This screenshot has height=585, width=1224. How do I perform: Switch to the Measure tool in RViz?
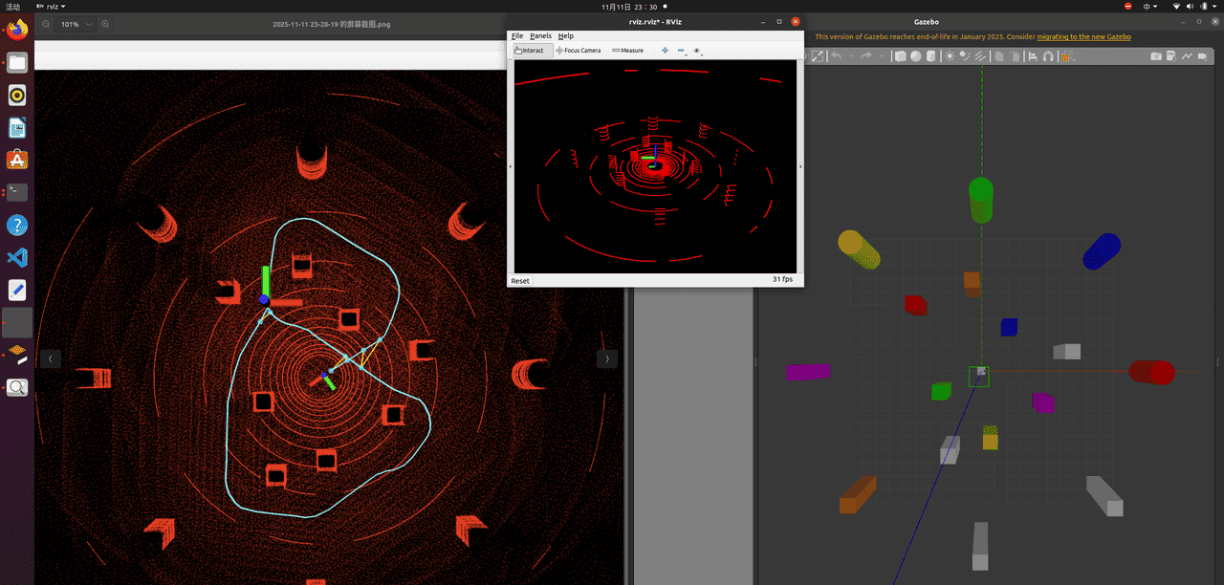click(628, 51)
